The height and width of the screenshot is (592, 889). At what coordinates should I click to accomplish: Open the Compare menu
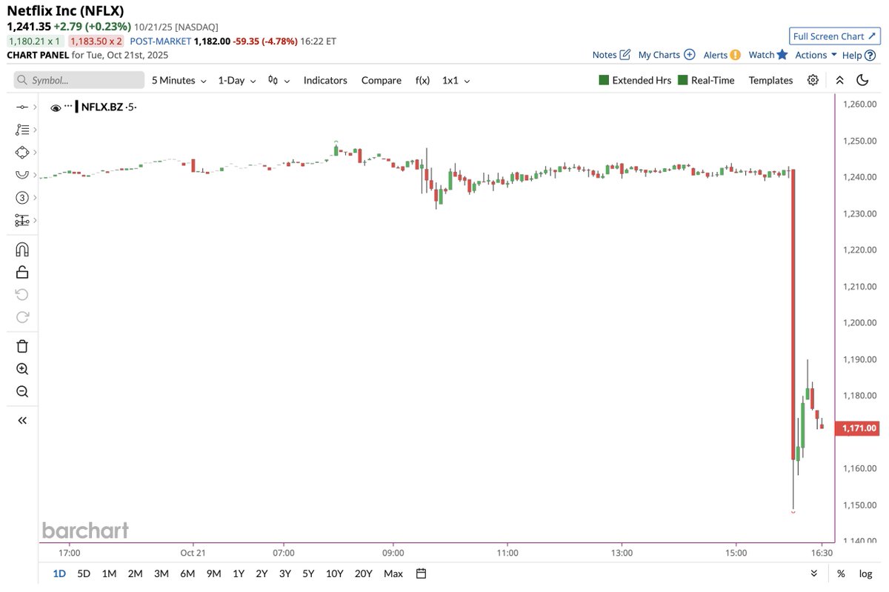click(x=382, y=80)
